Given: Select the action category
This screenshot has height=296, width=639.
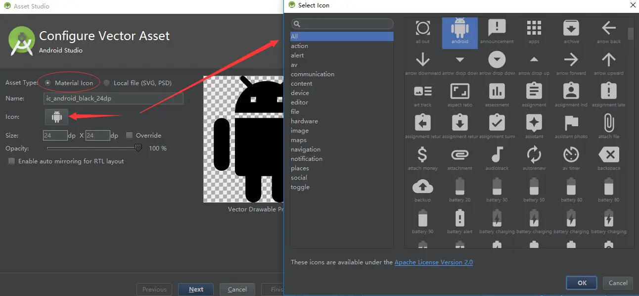Looking at the screenshot, I should tap(342, 46).
